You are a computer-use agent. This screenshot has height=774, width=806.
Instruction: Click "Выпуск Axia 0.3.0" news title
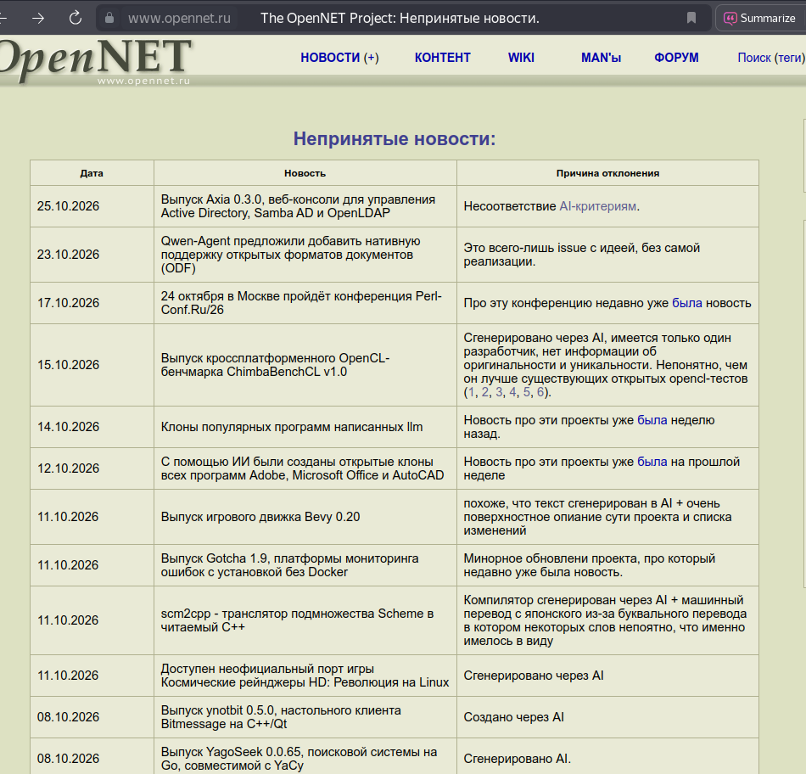(298, 206)
